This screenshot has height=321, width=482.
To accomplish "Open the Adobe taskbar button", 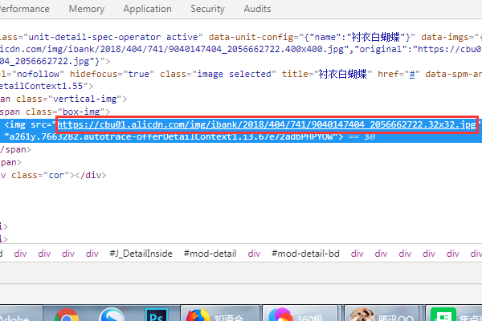I will tap(21, 313).
